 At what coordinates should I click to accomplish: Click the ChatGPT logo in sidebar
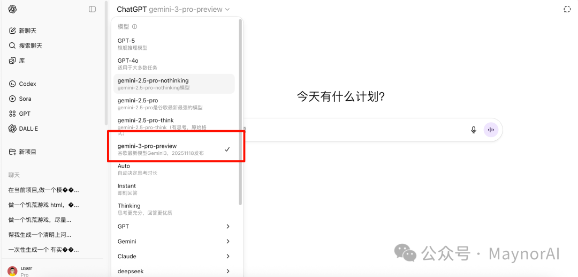tap(12, 9)
